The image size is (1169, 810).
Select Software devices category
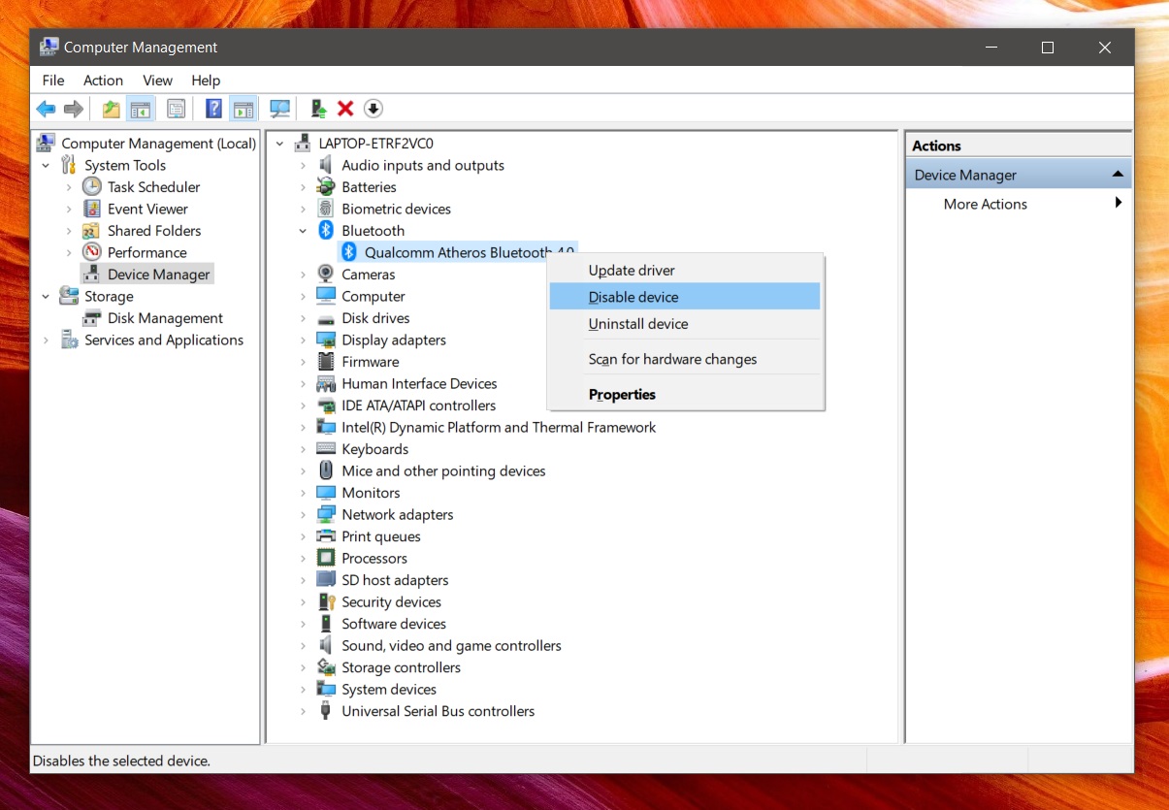[394, 624]
